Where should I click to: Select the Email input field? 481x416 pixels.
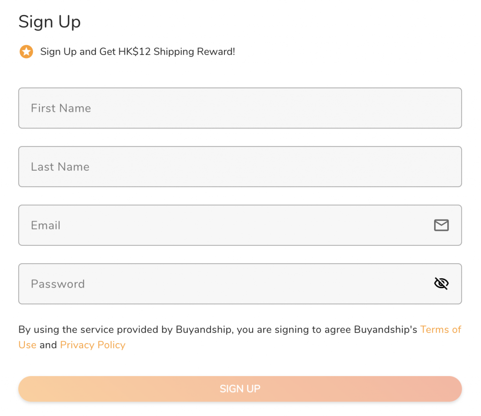(225, 226)
